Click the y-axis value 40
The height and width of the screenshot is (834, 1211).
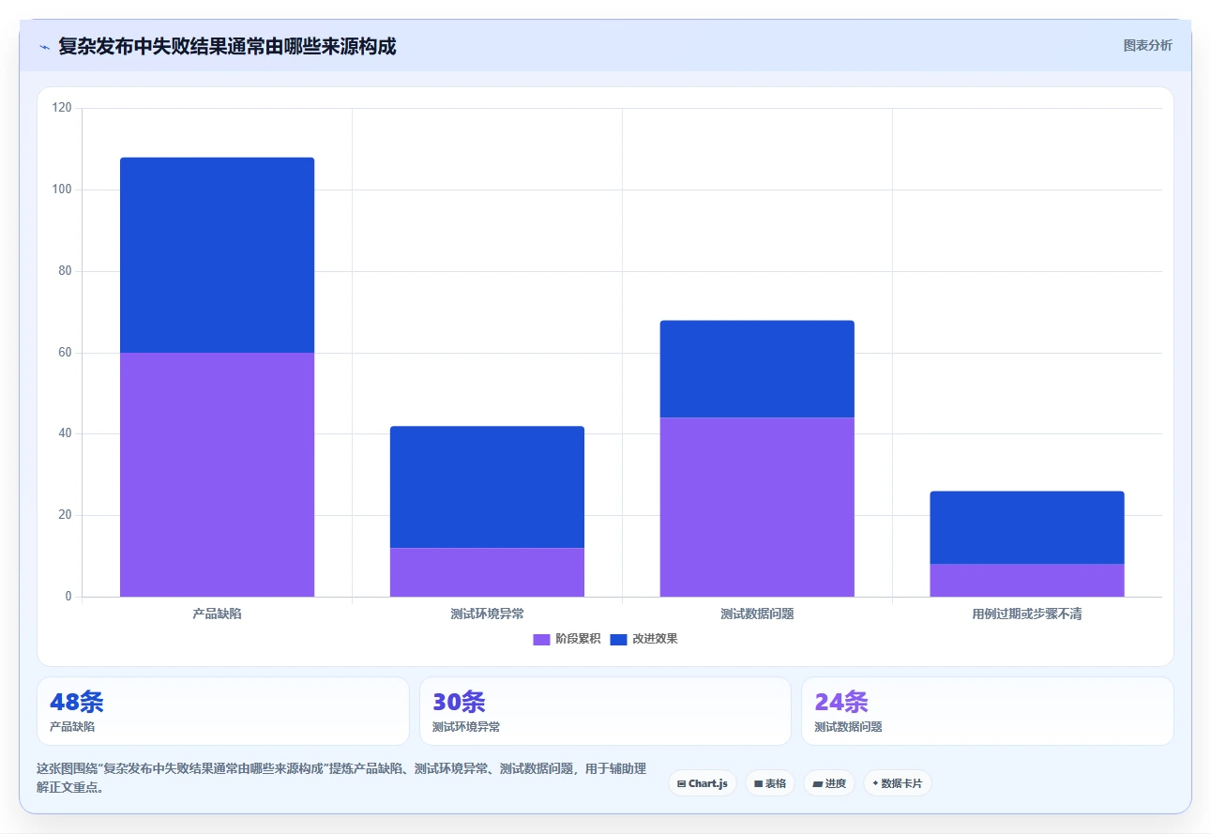65,433
